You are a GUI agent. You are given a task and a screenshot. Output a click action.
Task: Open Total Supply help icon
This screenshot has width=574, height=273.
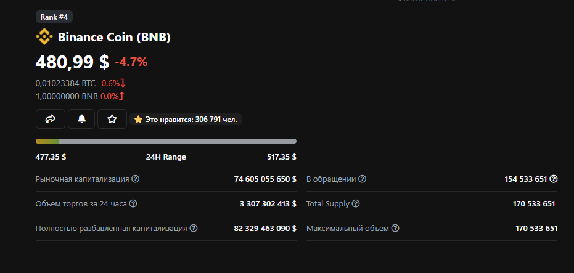[356, 204]
